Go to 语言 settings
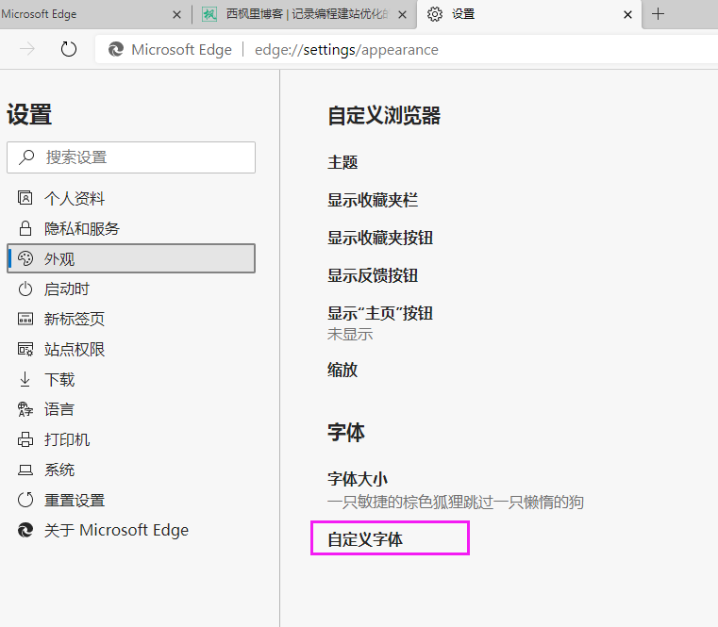718x627 pixels. coord(131,409)
